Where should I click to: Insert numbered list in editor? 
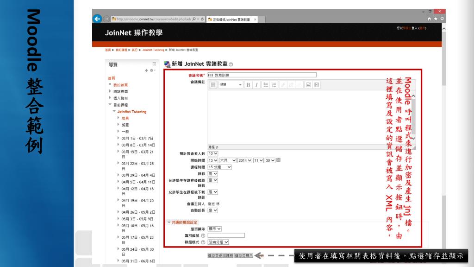coord(274,85)
